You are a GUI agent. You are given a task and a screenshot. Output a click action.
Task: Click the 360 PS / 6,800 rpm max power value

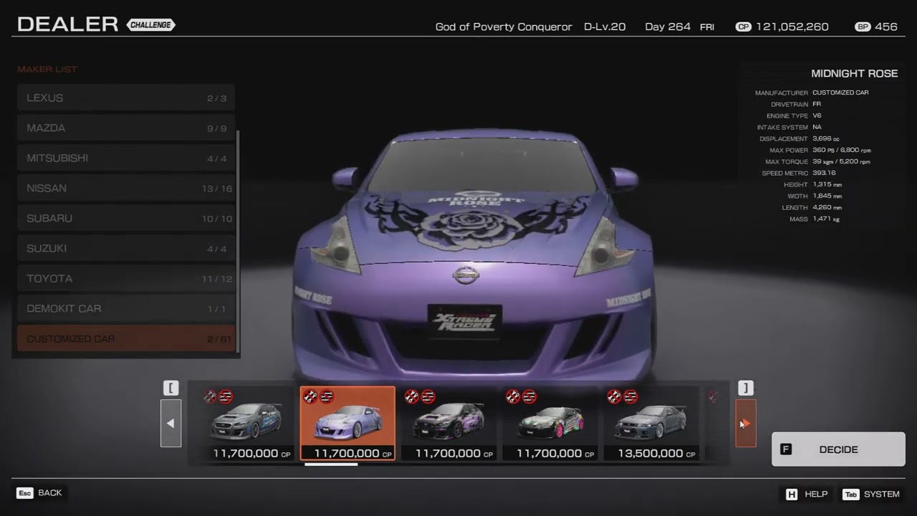[842, 150]
